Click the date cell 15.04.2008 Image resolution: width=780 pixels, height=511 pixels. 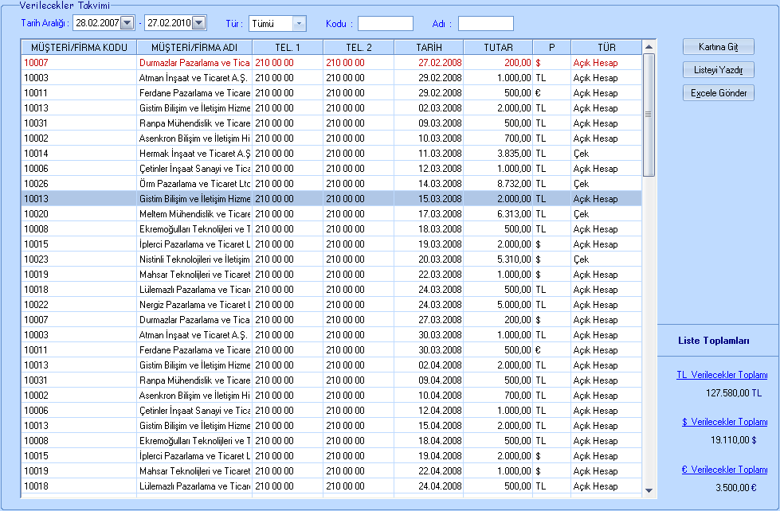tap(429, 426)
